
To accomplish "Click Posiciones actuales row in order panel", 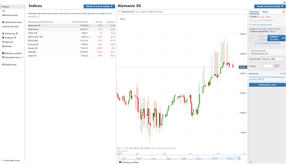I will pyautogui.click(x=267, y=51).
